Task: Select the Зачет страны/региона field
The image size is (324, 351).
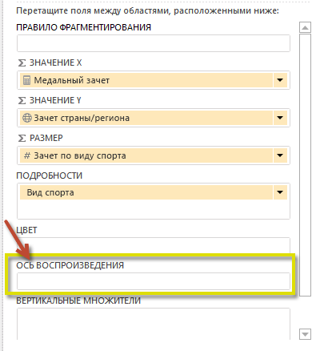Action: 146,118
